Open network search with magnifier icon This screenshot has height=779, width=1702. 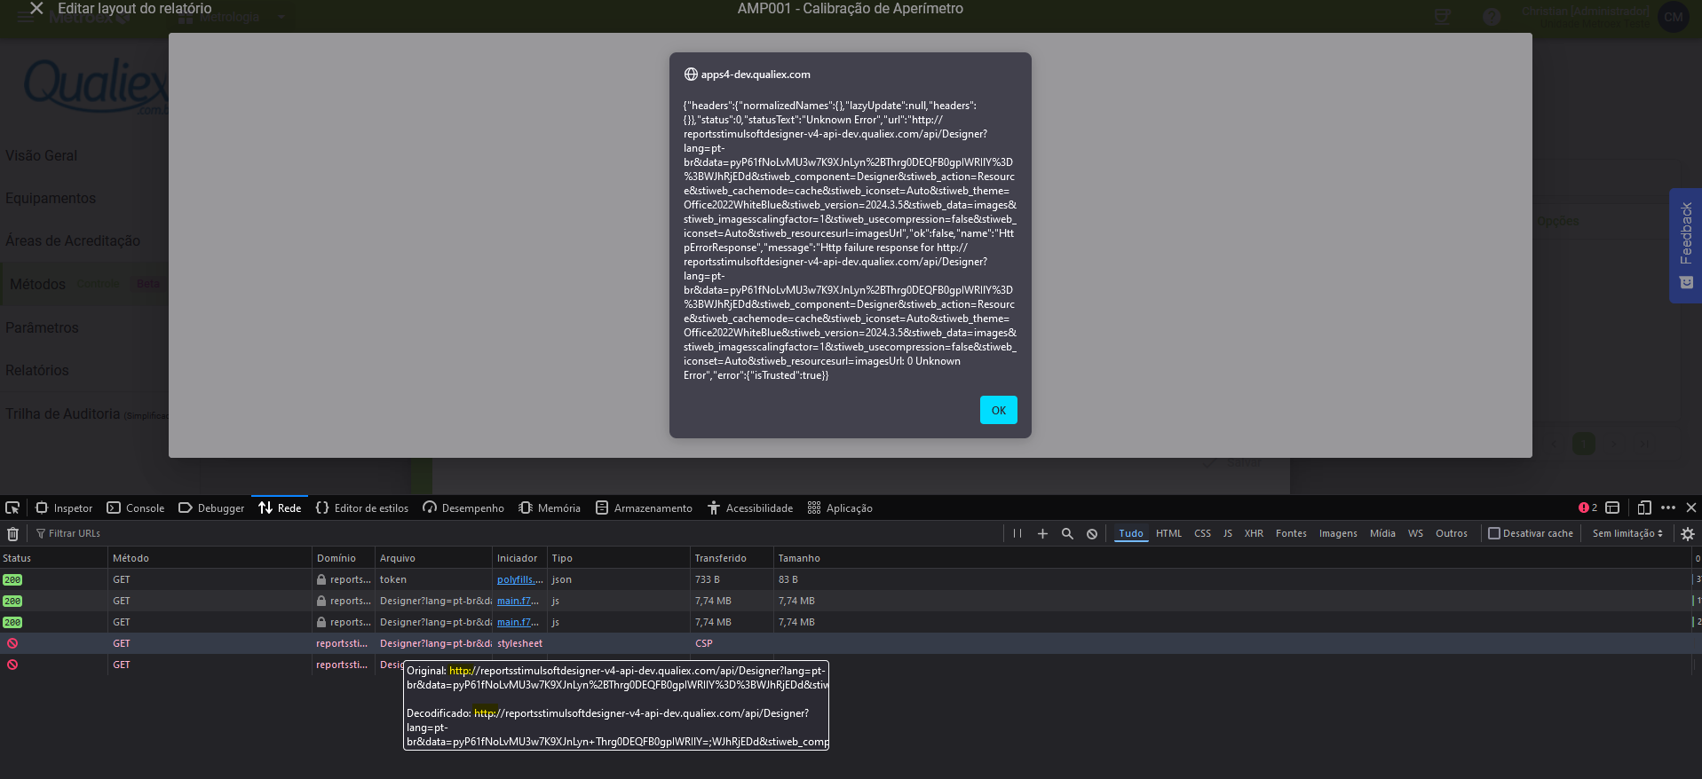(1067, 533)
